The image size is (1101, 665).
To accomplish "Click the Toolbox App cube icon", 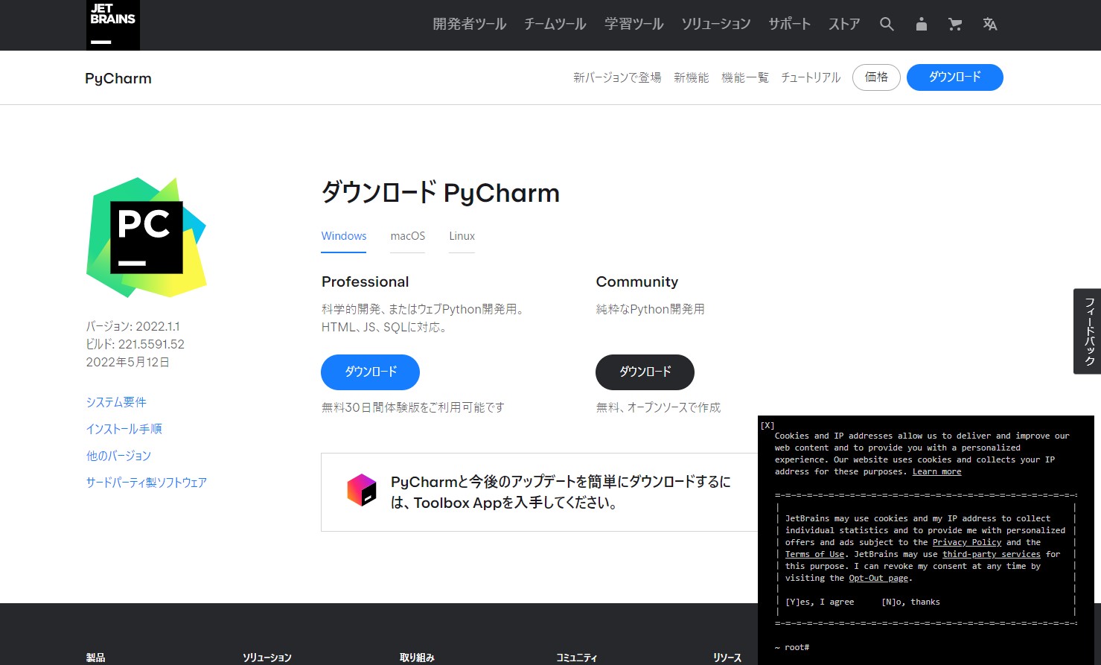I will coord(362,490).
